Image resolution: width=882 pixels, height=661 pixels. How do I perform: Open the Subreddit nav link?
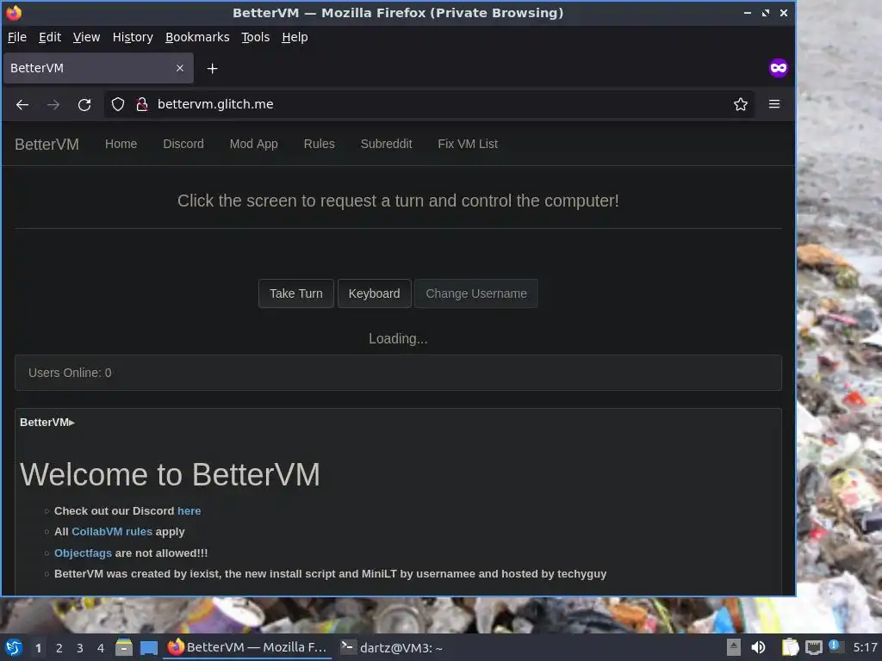click(387, 144)
